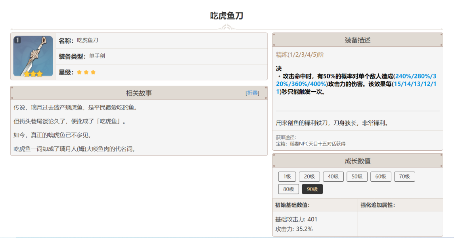
Task: Click the 宝箱；稻妻NPC天目十五对话获得 source text
Action: click(x=311, y=144)
